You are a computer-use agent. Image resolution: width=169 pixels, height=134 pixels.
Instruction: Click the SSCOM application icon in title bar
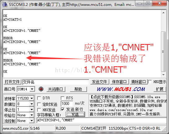click(5, 5)
